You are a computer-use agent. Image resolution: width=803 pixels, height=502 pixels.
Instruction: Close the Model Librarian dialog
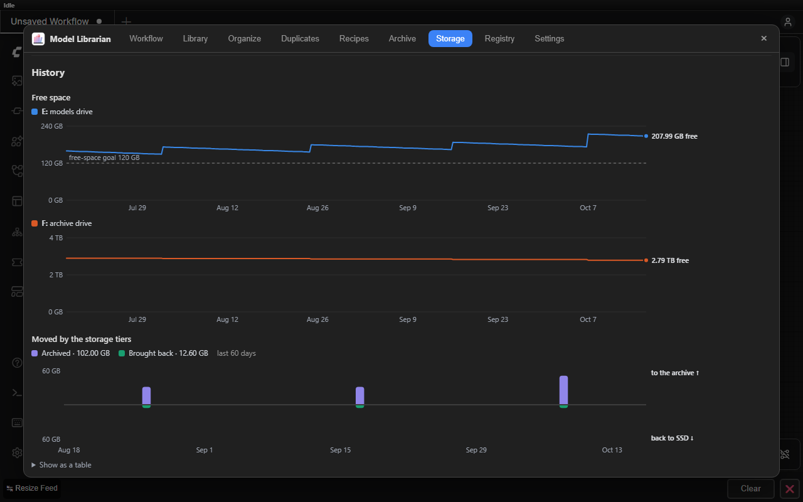point(764,38)
